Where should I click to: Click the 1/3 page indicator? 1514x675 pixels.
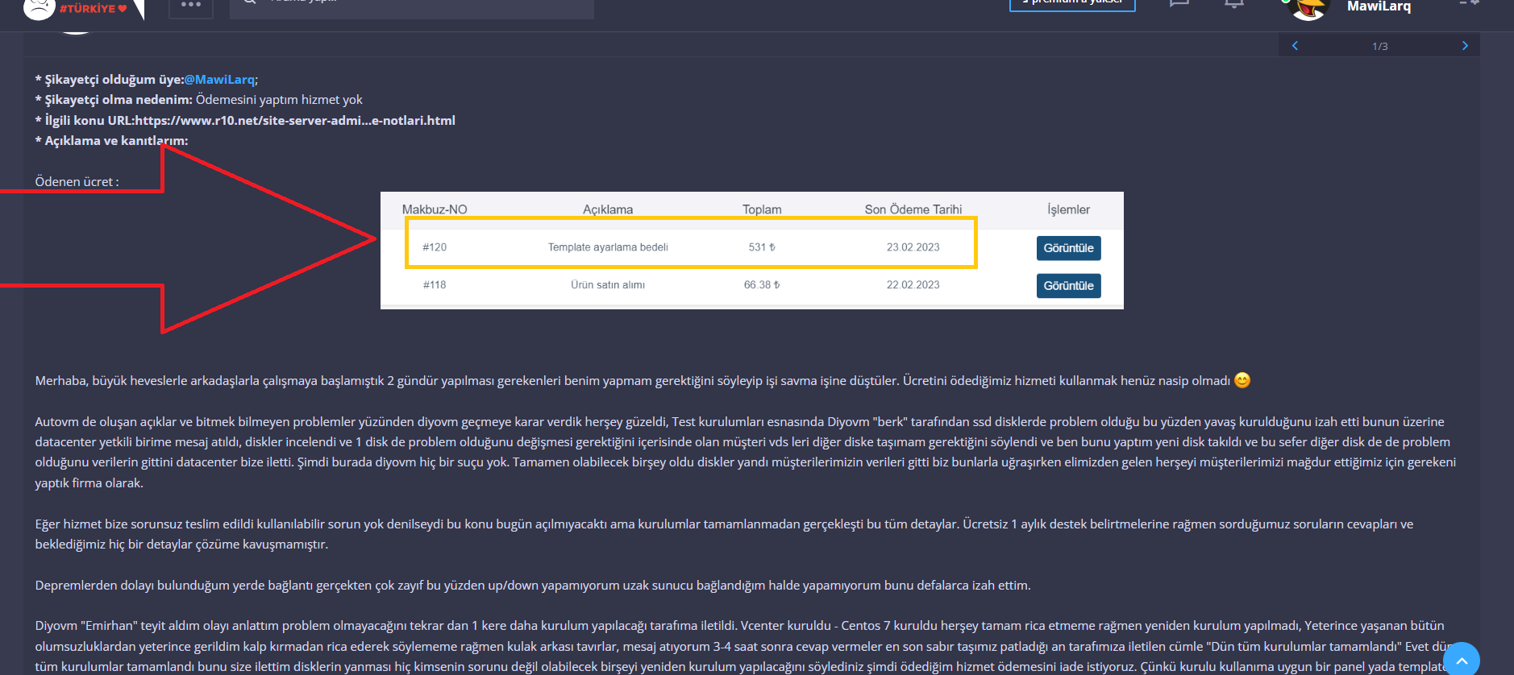tap(1380, 46)
